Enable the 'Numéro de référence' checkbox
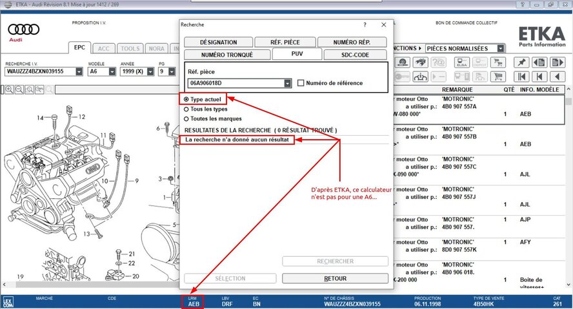The width and height of the screenshot is (573, 309). click(301, 83)
